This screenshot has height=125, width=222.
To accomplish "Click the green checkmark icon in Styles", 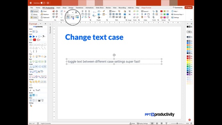I will point(61,17).
